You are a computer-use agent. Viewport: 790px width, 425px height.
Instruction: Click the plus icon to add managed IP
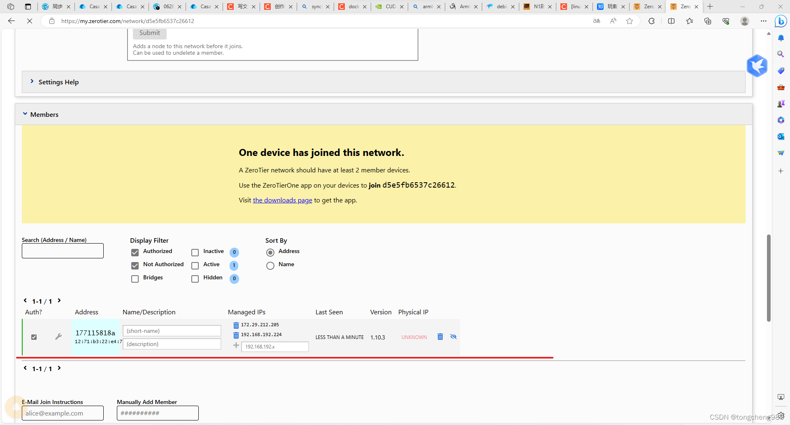click(x=236, y=346)
